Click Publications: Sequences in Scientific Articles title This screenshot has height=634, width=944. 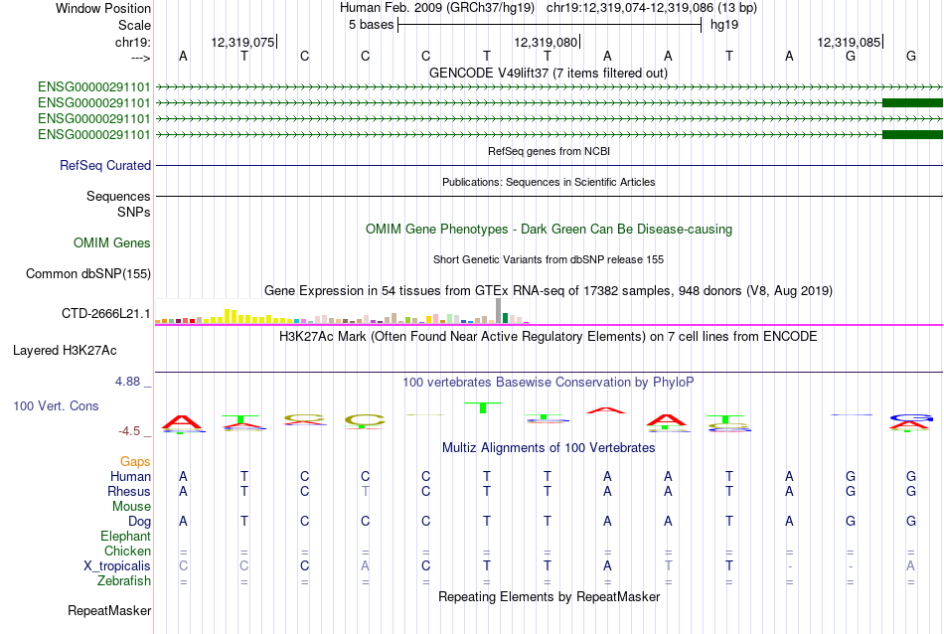549,182
